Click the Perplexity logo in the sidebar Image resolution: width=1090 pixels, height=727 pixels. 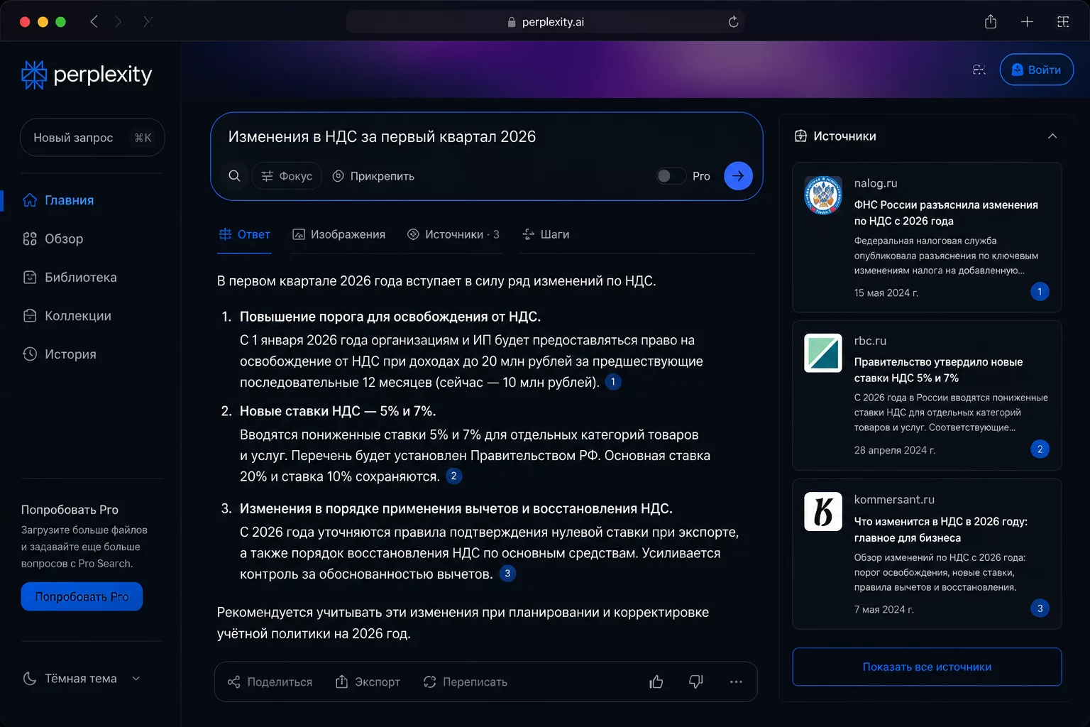[87, 75]
